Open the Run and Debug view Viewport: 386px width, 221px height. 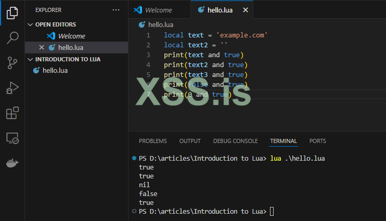pyautogui.click(x=12, y=88)
